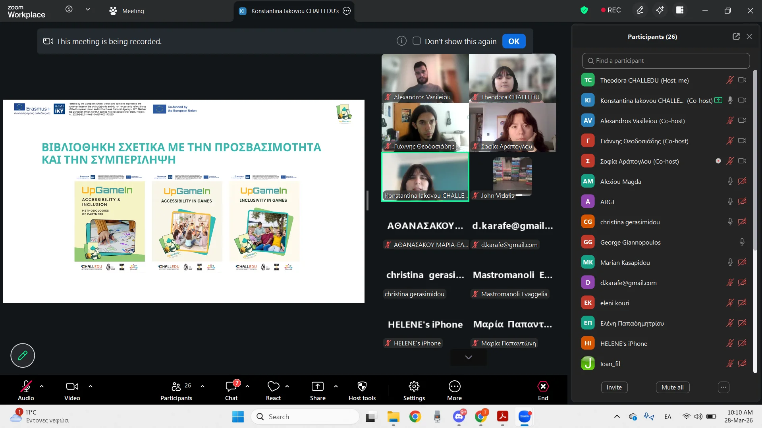The image size is (762, 428).
Task: Toggle Σοφία Αράπογλου microphone in list
Action: pyautogui.click(x=730, y=161)
